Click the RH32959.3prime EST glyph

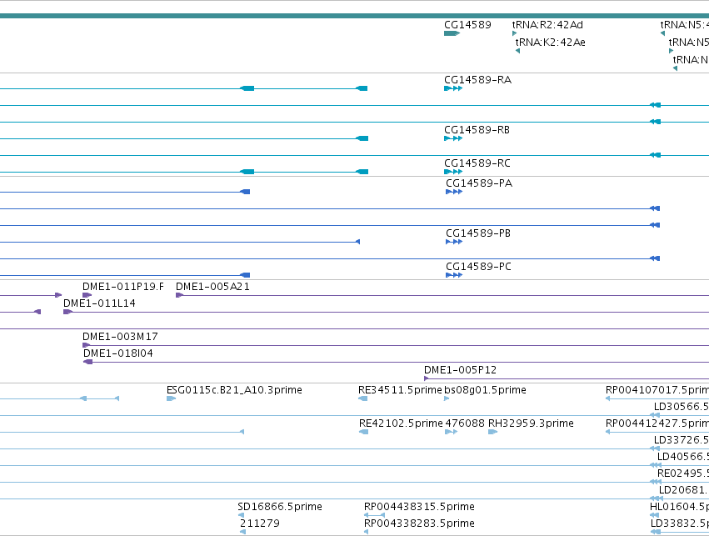(x=493, y=432)
